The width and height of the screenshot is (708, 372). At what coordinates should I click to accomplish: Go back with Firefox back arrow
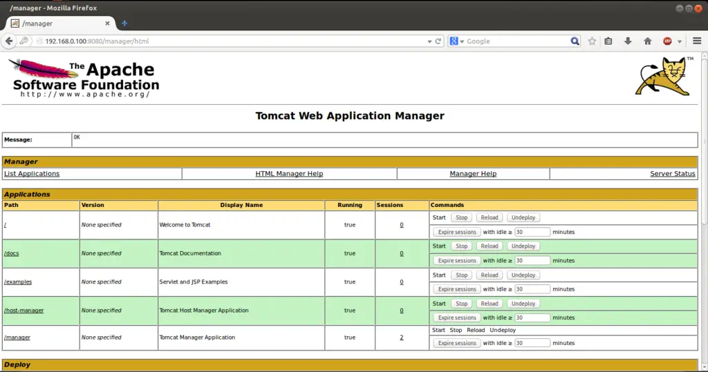click(x=9, y=41)
